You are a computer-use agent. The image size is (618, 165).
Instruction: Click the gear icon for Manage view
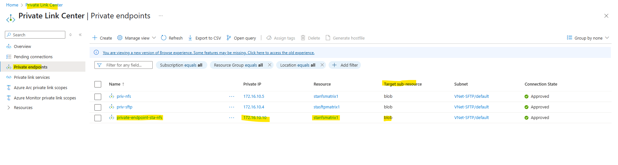click(120, 38)
